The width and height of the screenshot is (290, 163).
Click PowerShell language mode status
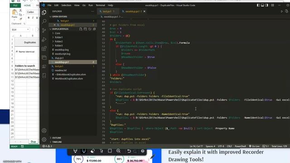pyautogui.click(x=240, y=146)
